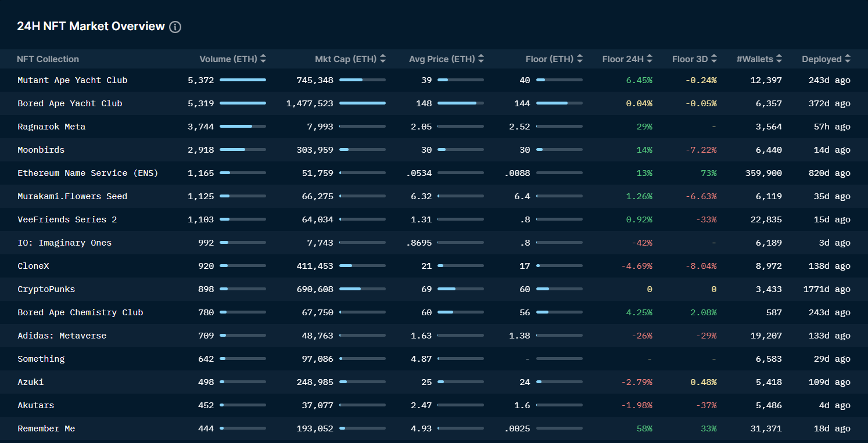The image size is (868, 443).
Task: Select Murakami.Flowers Seed collection
Action: pyautogui.click(x=72, y=196)
